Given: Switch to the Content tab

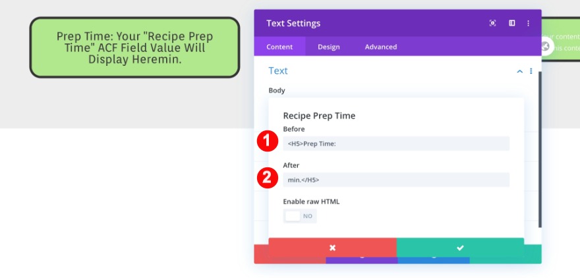Looking at the screenshot, I should tap(279, 47).
